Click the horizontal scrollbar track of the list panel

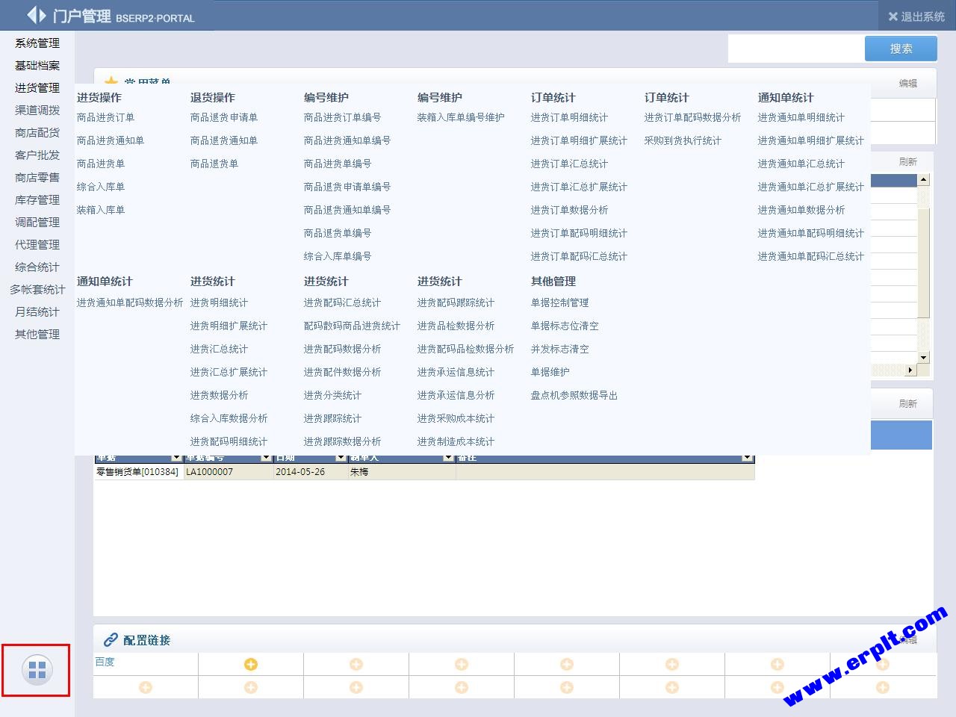(887, 370)
